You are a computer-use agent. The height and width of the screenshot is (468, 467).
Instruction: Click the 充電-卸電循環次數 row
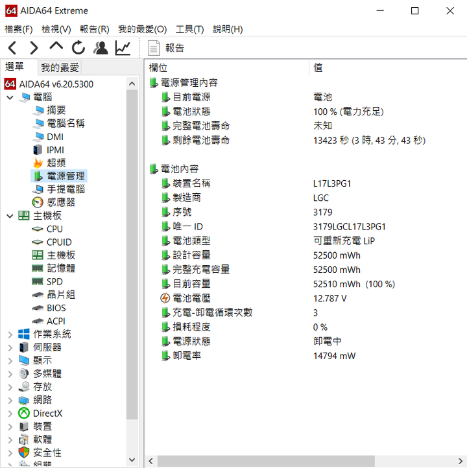pyautogui.click(x=306, y=312)
